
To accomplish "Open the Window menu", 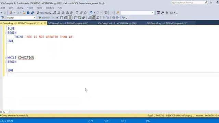I will [50, 8].
